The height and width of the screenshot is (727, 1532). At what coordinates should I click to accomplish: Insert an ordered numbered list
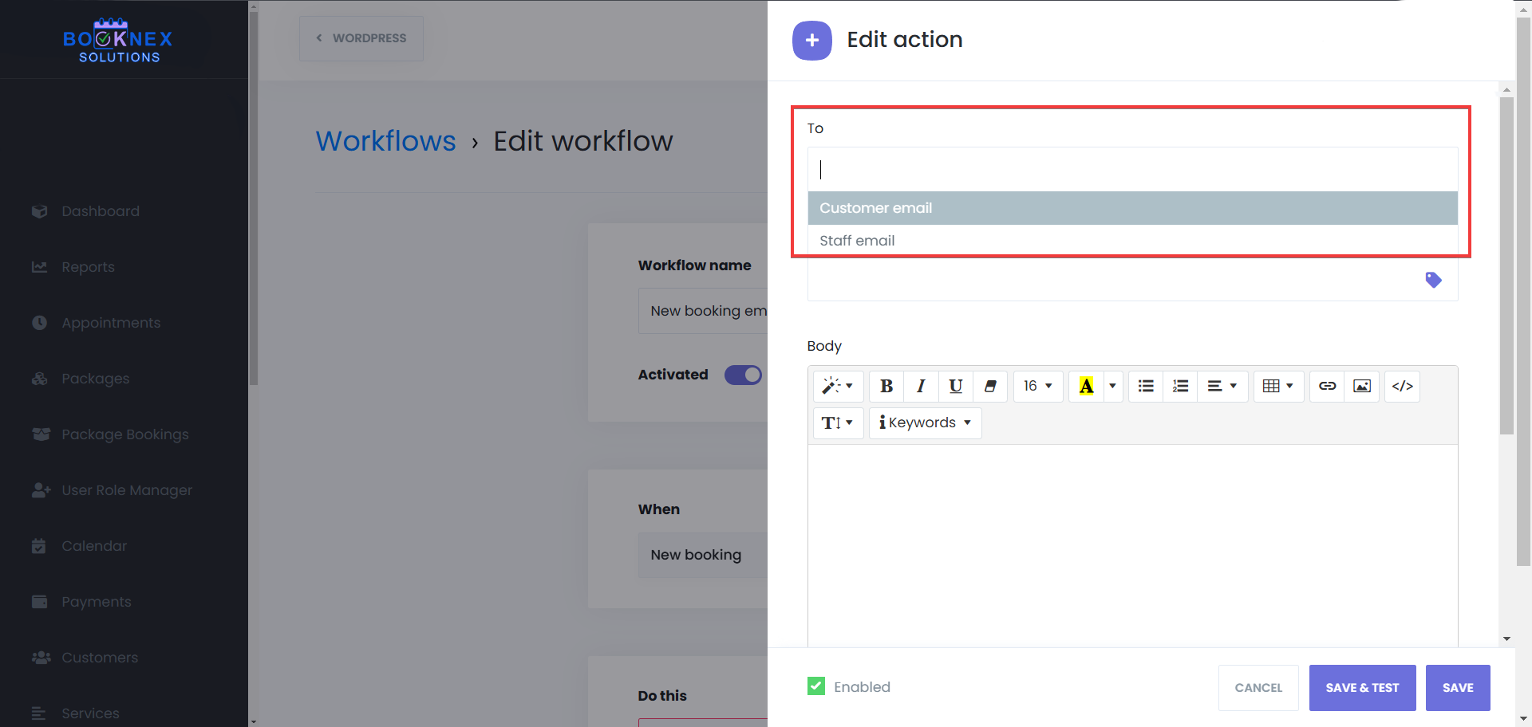pos(1180,387)
